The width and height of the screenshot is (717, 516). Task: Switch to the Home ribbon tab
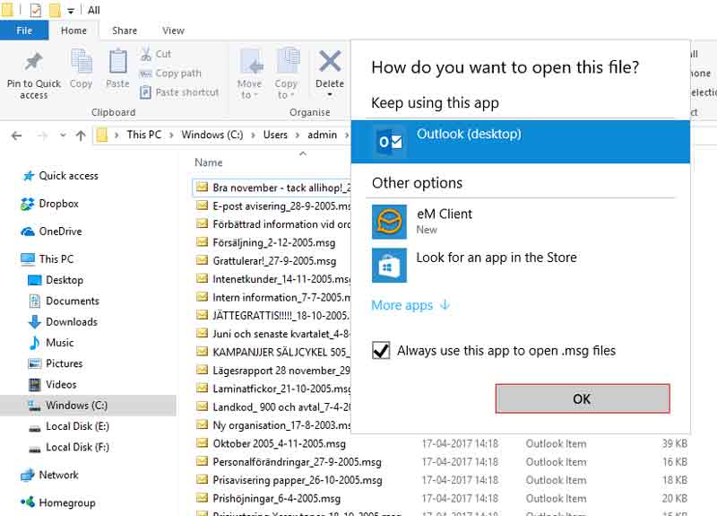[73, 31]
